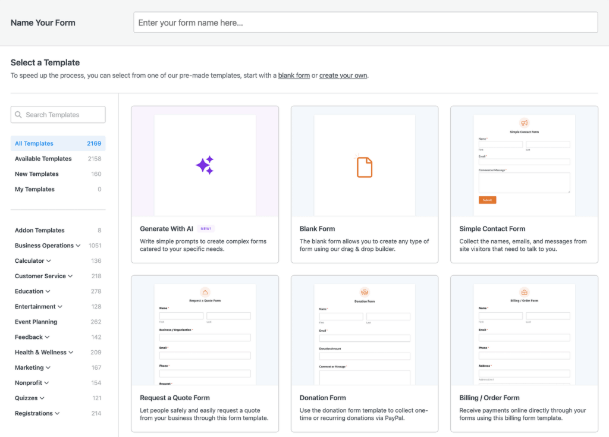Expand the Calculator category chevron
The image size is (609, 437).
(x=49, y=261)
